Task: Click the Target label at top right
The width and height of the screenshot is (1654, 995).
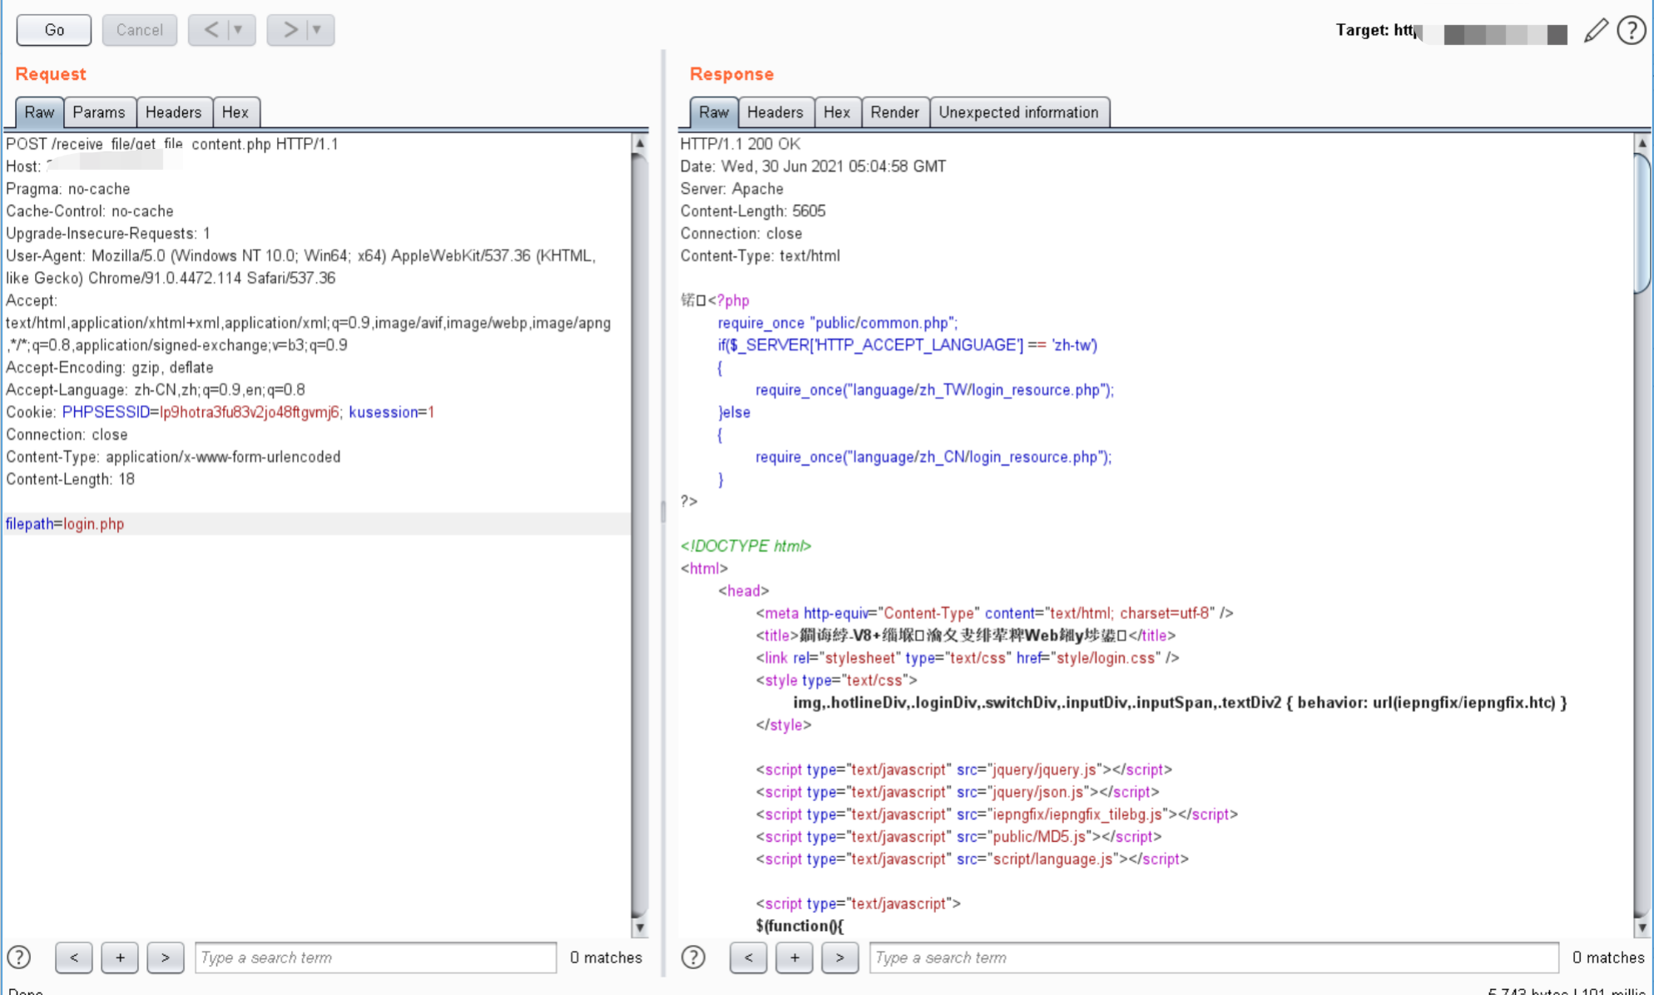Action: (1376, 30)
